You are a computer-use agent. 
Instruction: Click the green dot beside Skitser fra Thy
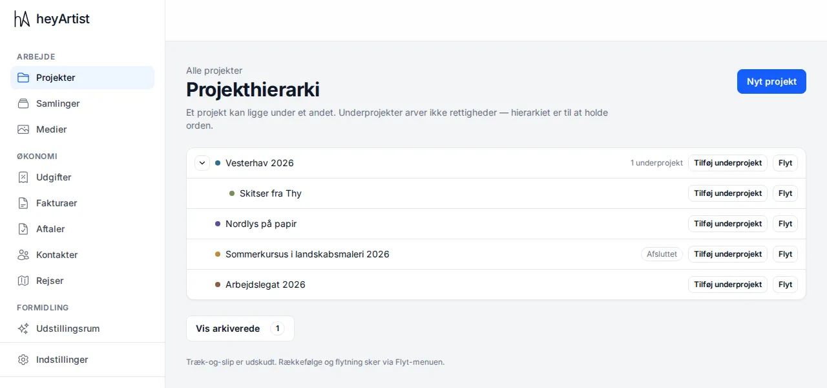(x=232, y=193)
